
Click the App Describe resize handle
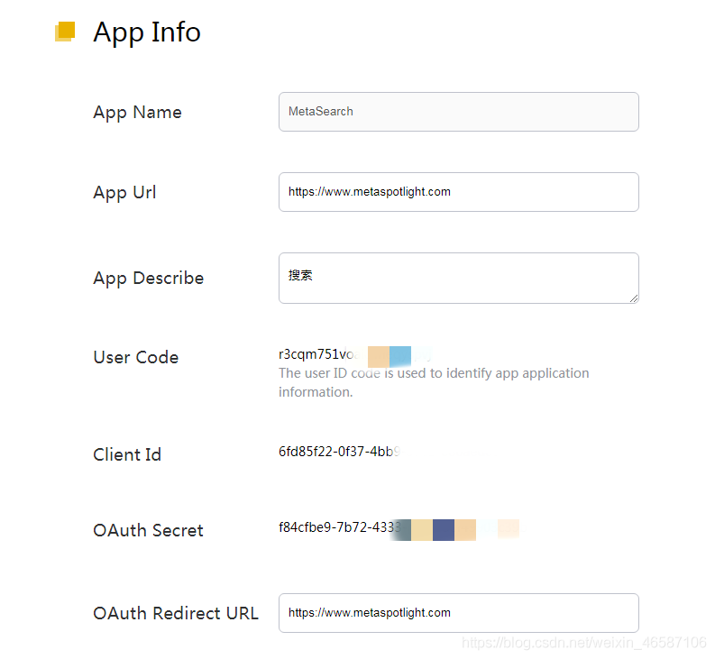point(633,298)
